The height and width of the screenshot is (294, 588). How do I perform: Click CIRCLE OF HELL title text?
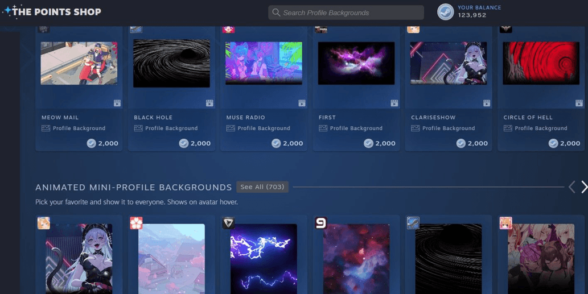[528, 117]
